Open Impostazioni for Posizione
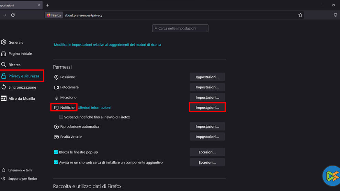The width and height of the screenshot is (340, 191). click(x=207, y=77)
